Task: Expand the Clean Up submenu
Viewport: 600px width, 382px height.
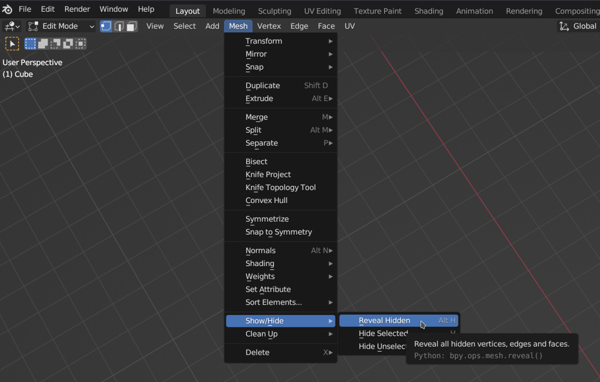Action: [281, 334]
